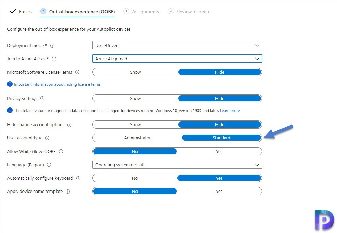This screenshot has height=233, width=337.
Task: Open info icon beside Microsoft Software License Terms
Action: pos(77,72)
